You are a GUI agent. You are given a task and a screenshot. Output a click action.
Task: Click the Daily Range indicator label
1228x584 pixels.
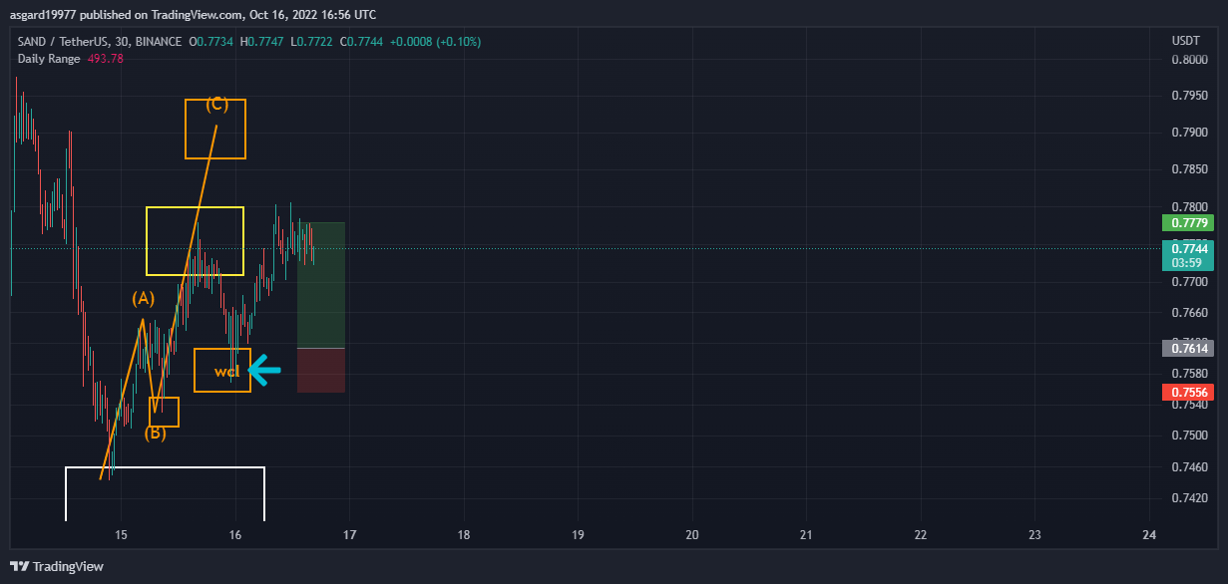[51, 59]
